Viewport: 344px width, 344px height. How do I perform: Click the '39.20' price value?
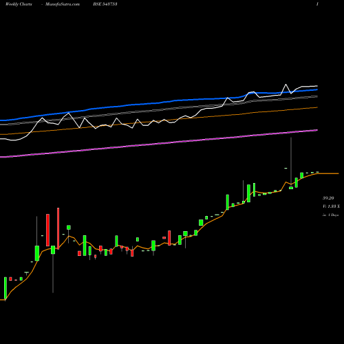tap(328, 198)
